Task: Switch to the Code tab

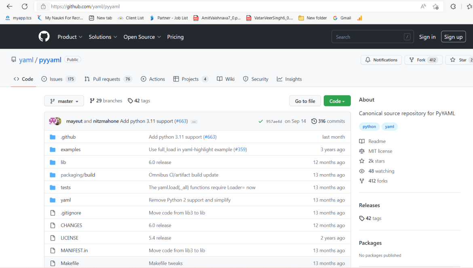Action: click(23, 79)
